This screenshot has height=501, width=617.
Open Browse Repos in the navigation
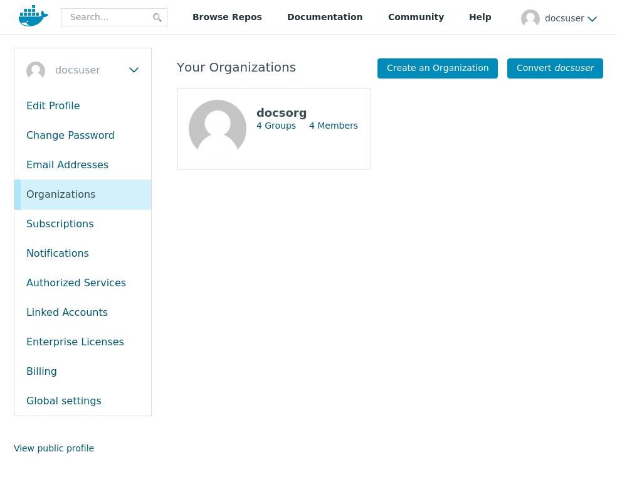point(227,17)
